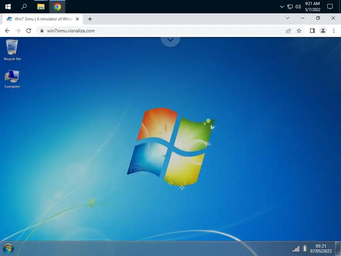This screenshot has height=256, width=341.
Task: Expand the top pull-down chevron in simulator
Action: 170,40
